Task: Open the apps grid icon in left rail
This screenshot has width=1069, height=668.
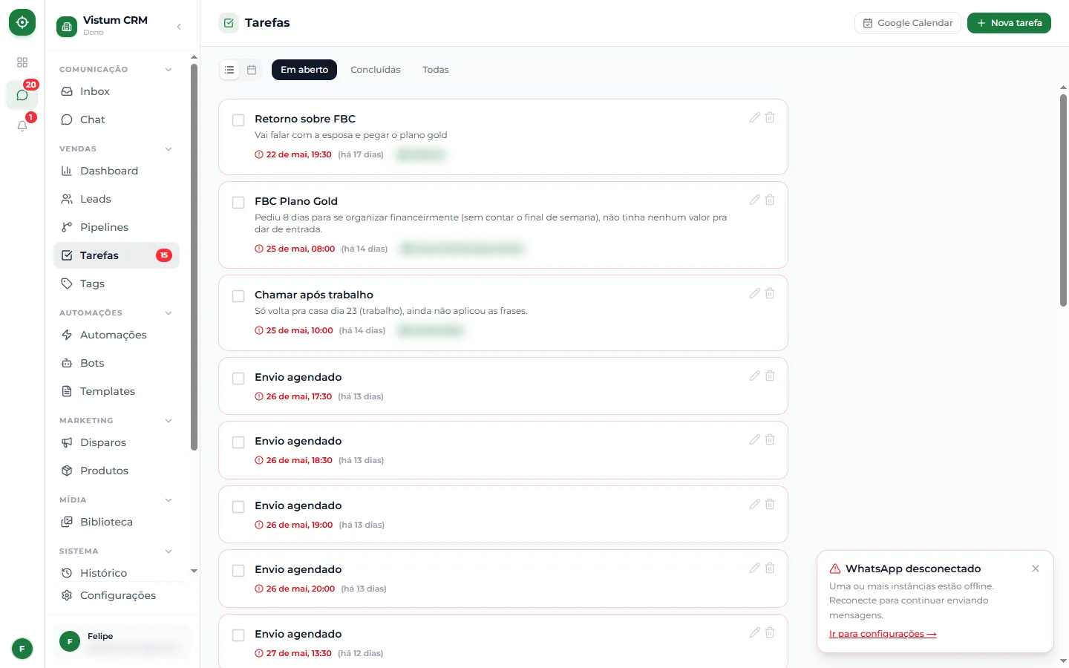Action: click(x=22, y=62)
